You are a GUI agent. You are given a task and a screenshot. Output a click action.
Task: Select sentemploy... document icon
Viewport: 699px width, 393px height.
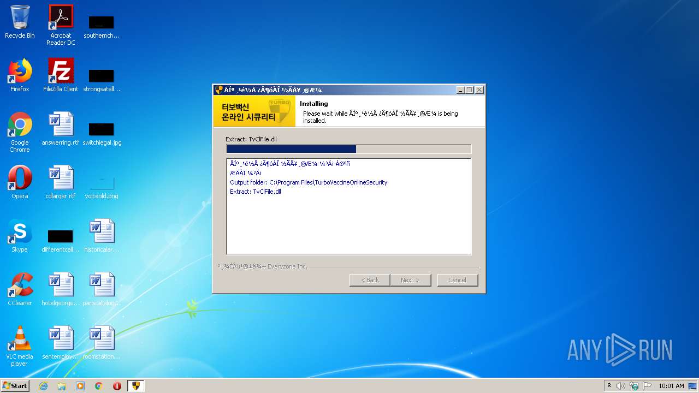[61, 343]
